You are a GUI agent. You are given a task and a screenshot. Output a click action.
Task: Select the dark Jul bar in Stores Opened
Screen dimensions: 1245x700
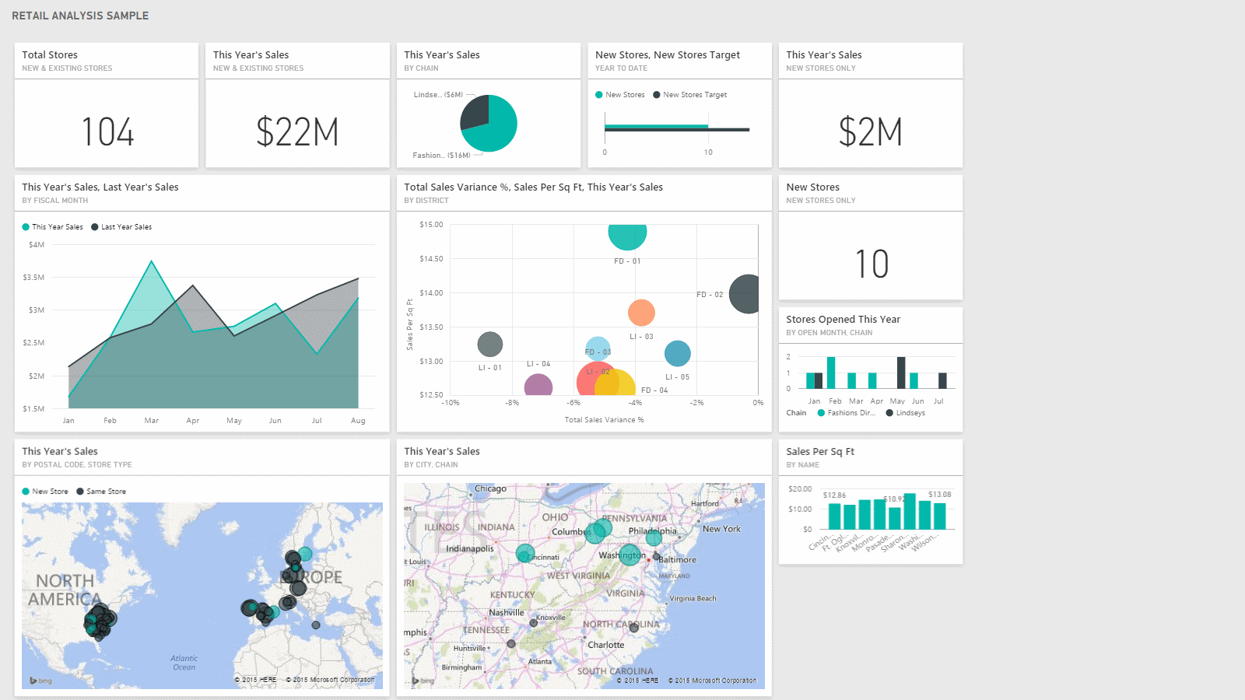(942, 381)
